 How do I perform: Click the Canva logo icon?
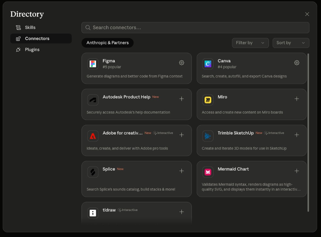pyautogui.click(x=208, y=64)
